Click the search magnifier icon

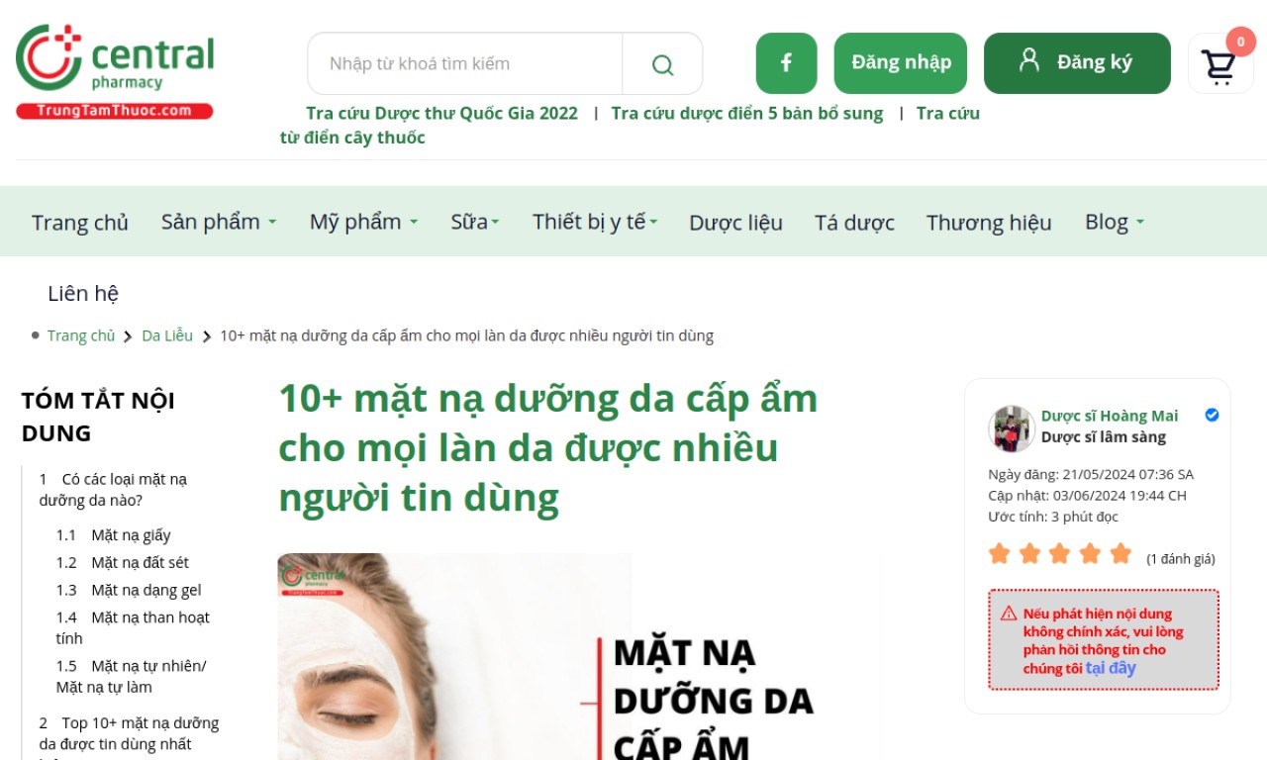(x=662, y=64)
